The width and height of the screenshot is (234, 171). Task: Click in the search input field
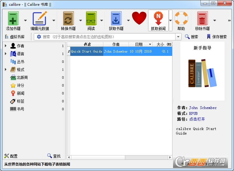(x=108, y=37)
